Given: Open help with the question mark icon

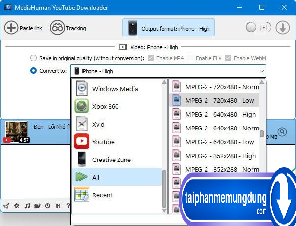Looking at the screenshot, I should (x=68, y=206).
